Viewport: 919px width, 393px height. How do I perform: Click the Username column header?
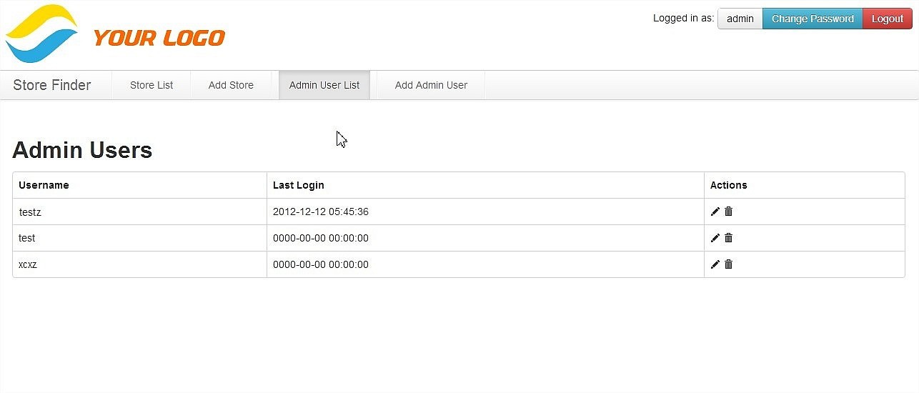(139, 185)
